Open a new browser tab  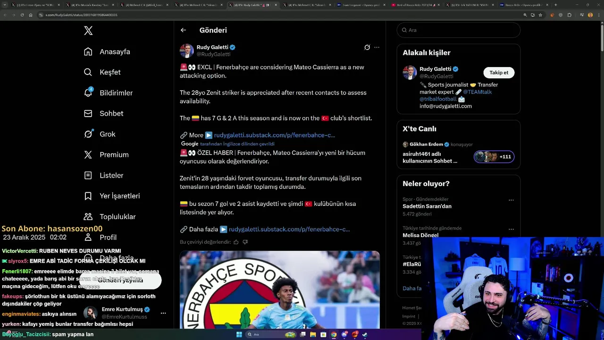click(x=555, y=5)
